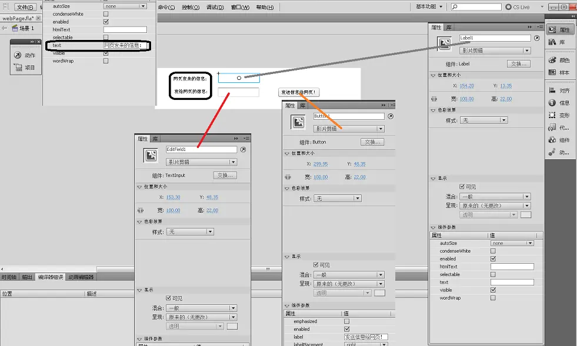Click the 场景 1 scene clapper icon
577x346 pixels.
pyautogui.click(x=15, y=28)
